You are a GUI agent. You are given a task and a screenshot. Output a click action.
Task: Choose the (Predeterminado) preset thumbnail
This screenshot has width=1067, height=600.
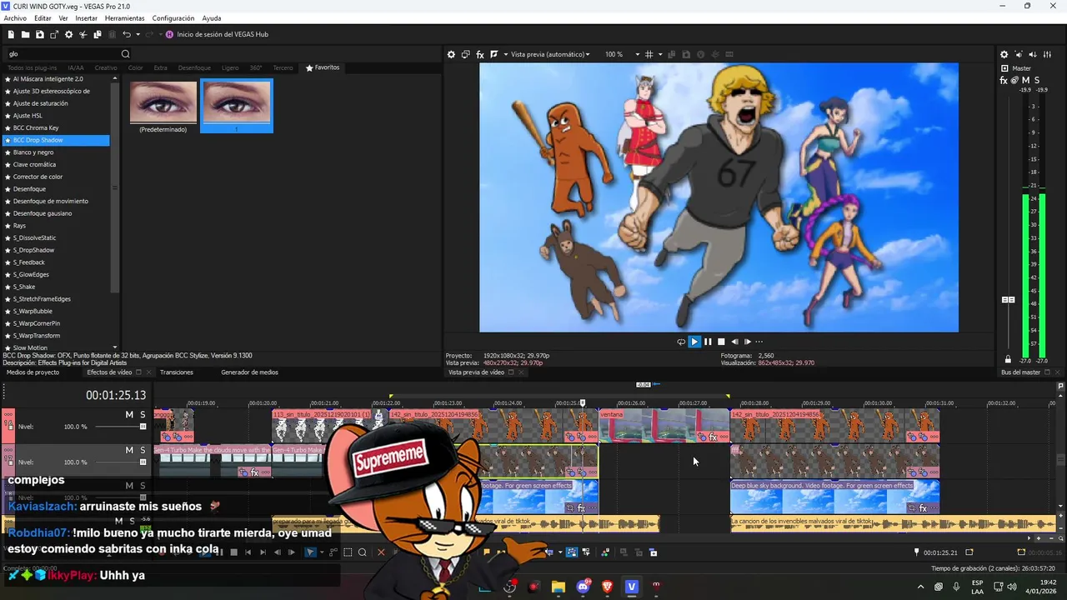tap(163, 107)
